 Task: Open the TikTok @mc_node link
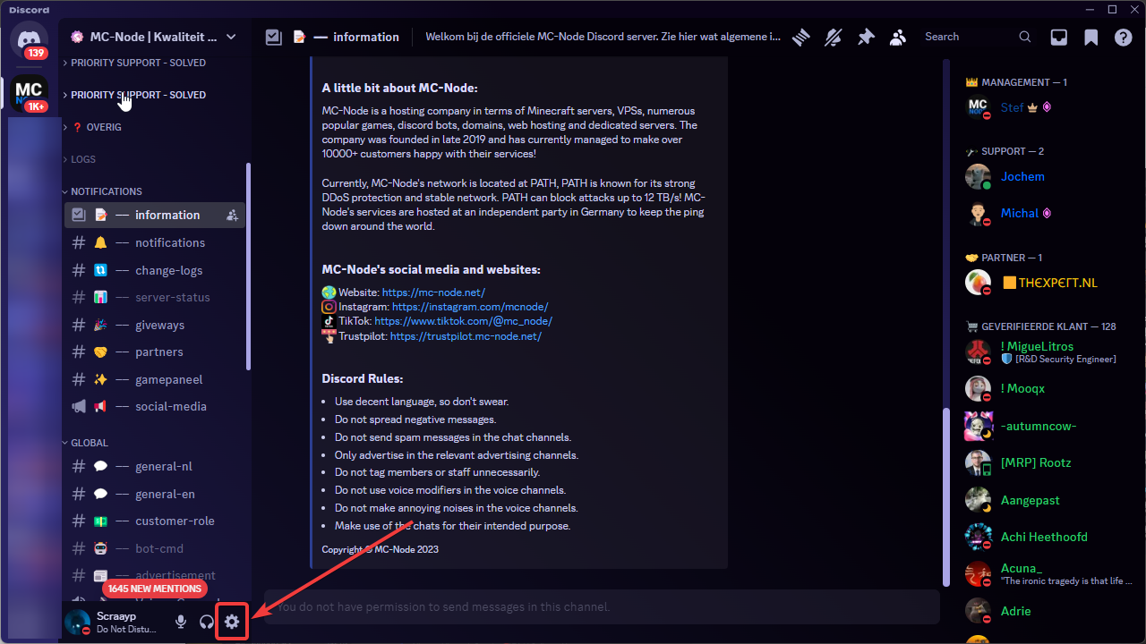click(463, 321)
